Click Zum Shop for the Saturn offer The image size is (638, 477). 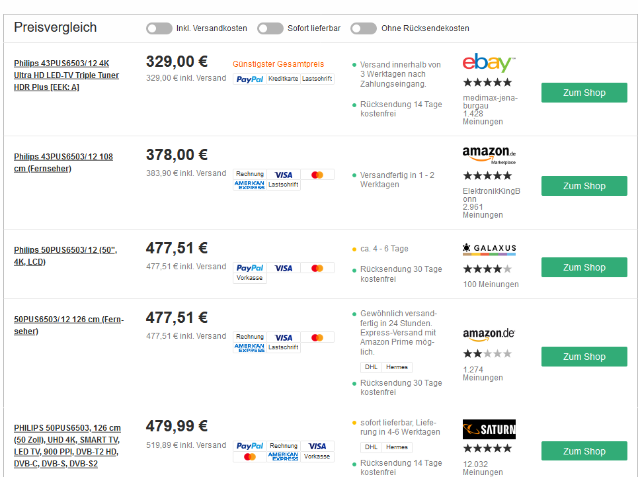click(x=584, y=451)
